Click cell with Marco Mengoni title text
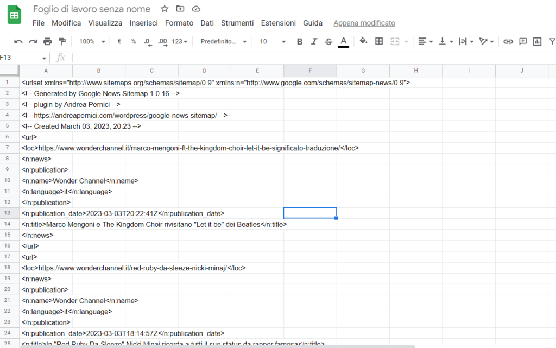This screenshot has width=556, height=348. pos(46,224)
